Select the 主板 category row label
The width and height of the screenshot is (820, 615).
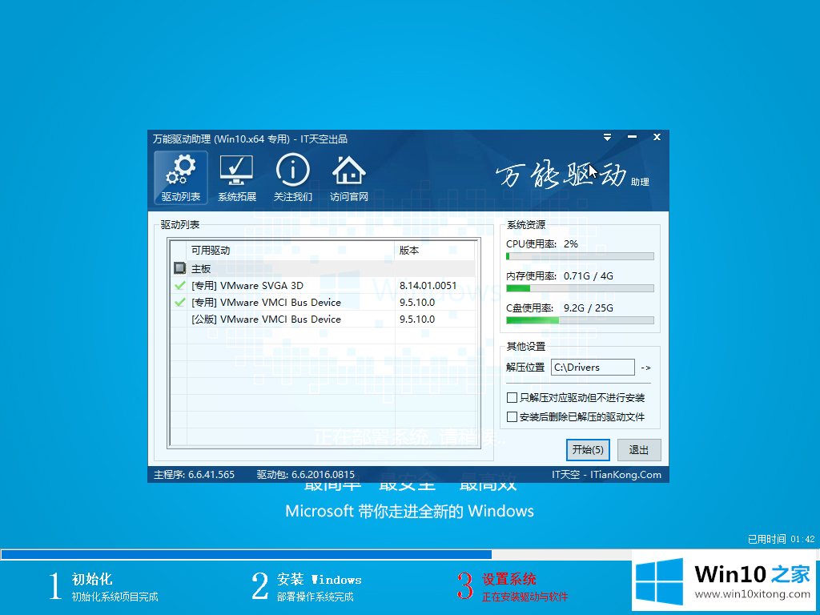pos(201,269)
